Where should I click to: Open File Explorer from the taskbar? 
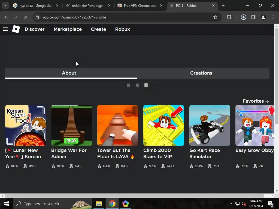click(99, 204)
